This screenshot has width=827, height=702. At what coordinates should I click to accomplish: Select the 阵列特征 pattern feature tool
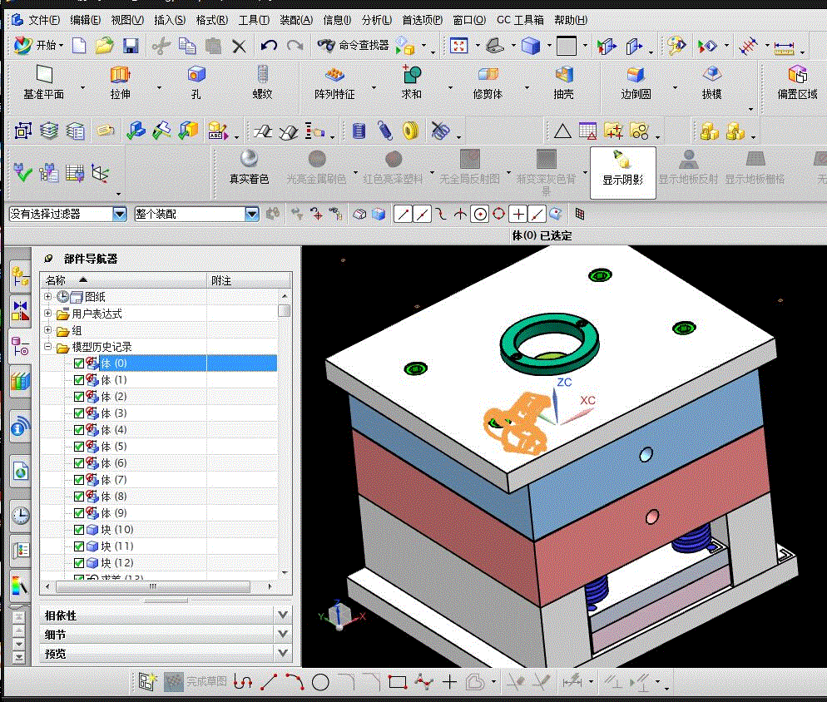334,83
